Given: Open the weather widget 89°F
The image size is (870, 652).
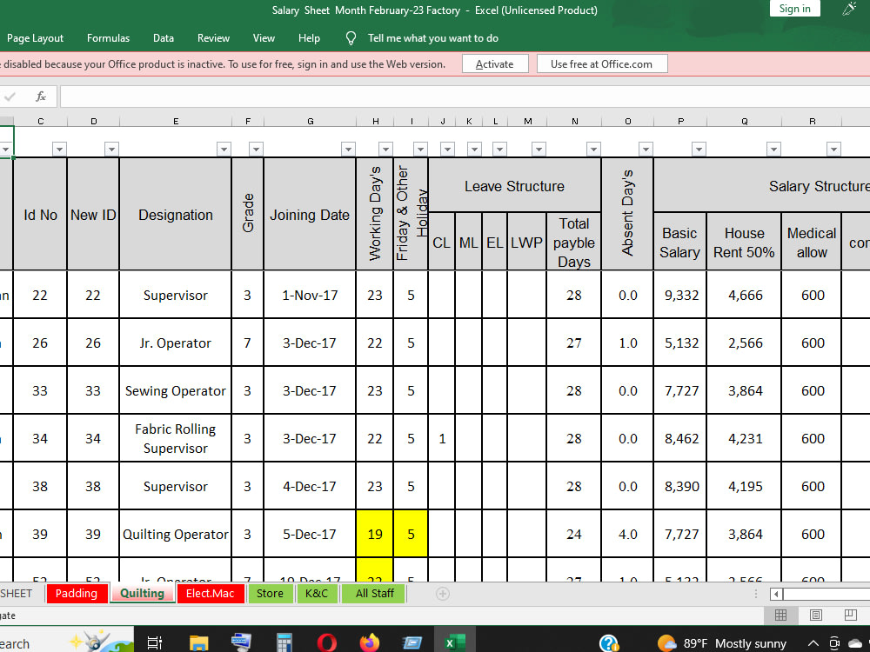Looking at the screenshot, I should tap(722, 643).
